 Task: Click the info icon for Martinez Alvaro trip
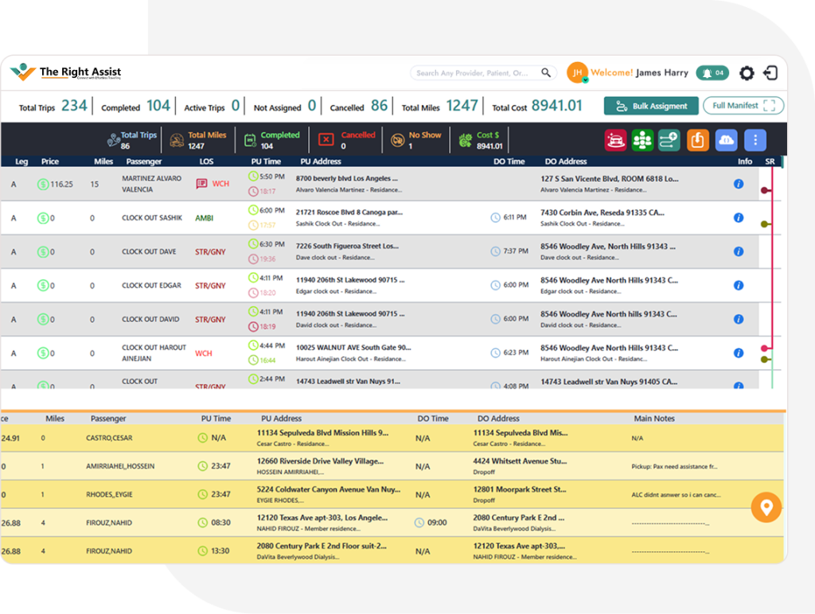pos(739,184)
